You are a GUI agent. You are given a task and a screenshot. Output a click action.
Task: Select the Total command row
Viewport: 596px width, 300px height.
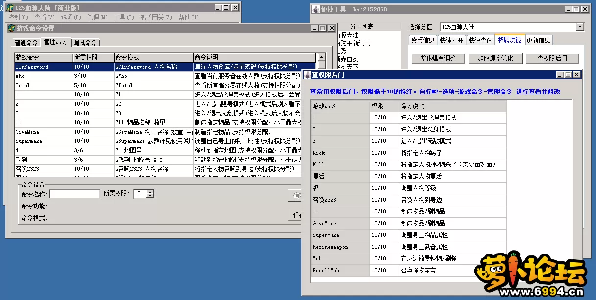point(157,85)
